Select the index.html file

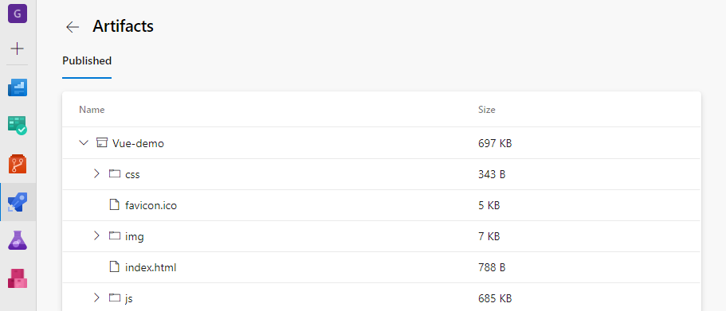151,267
